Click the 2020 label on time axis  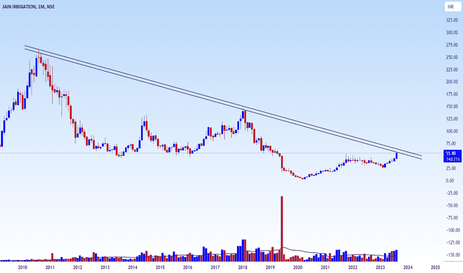coord(298,268)
